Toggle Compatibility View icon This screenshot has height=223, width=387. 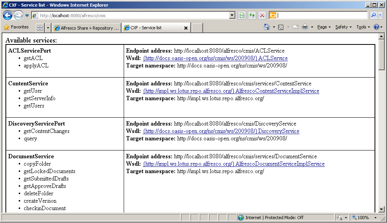[242, 15]
